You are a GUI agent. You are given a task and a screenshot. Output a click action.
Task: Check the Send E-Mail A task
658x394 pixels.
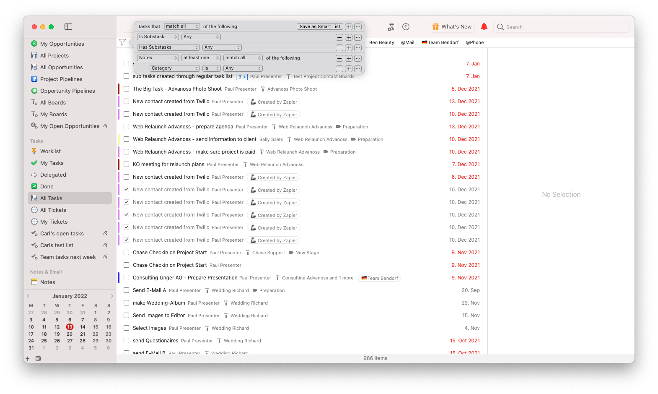(126, 290)
